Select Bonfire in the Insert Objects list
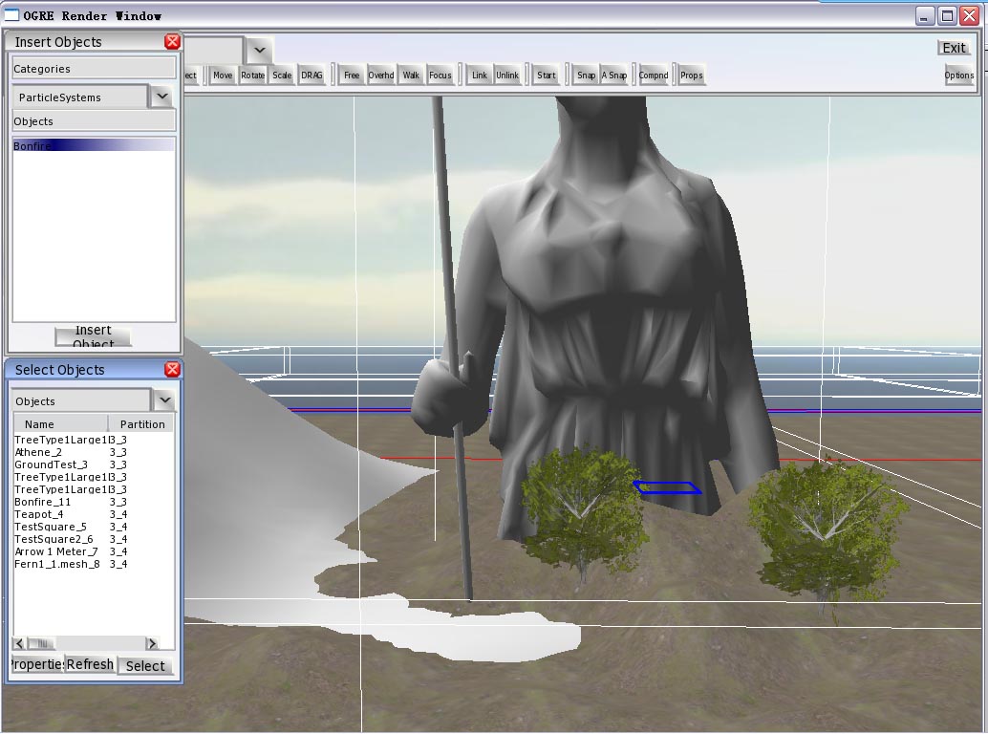988x734 pixels. (94, 145)
